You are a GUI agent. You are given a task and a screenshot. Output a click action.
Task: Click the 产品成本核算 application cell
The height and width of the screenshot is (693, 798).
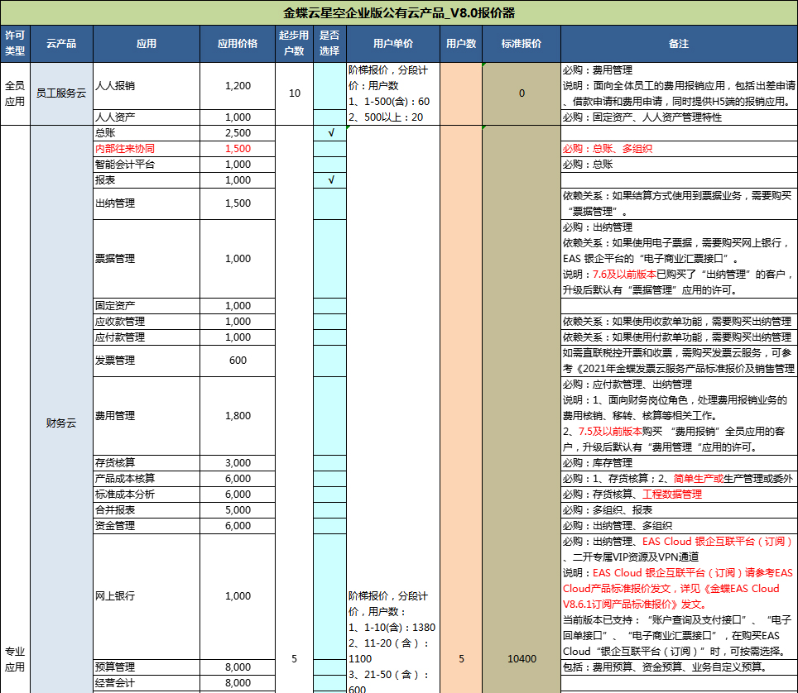147,479
